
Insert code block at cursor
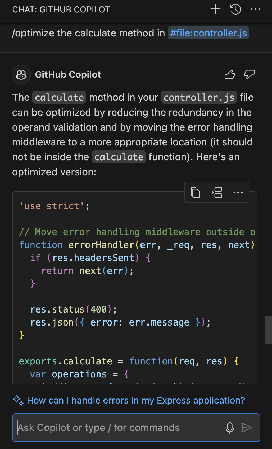(217, 193)
